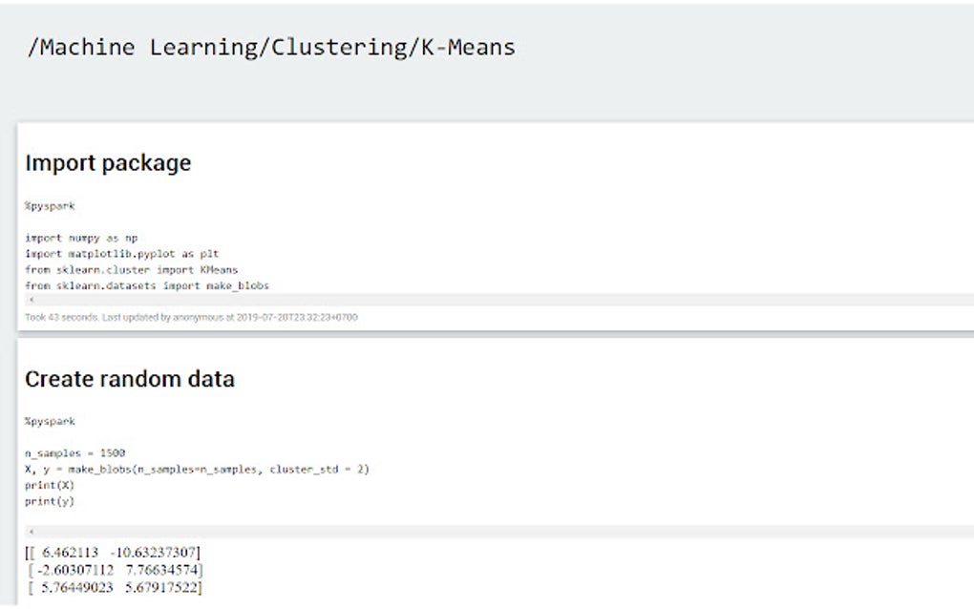Click the notebook title /Machine Learning/Clustering/K-Means
The width and height of the screenshot is (974, 609).
pos(271,47)
